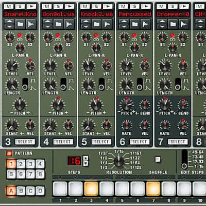206x206 pixels.
Task: Click the SnareUKno sample name display
Action: tap(20, 14)
